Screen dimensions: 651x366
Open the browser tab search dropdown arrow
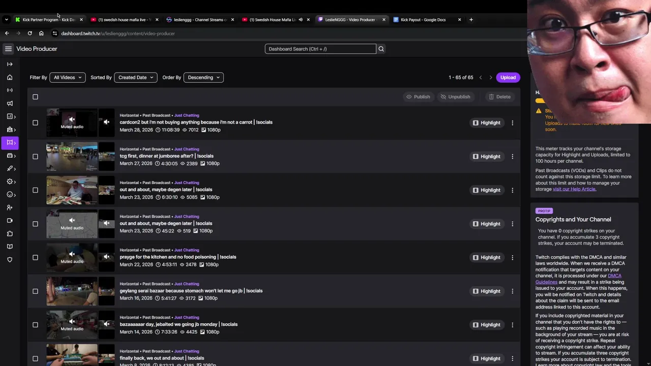click(6, 20)
